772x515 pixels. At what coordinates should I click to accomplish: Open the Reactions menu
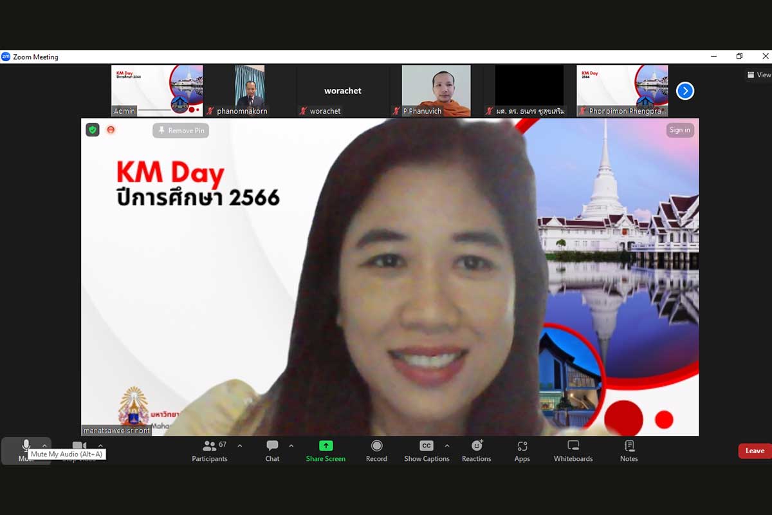(x=476, y=451)
